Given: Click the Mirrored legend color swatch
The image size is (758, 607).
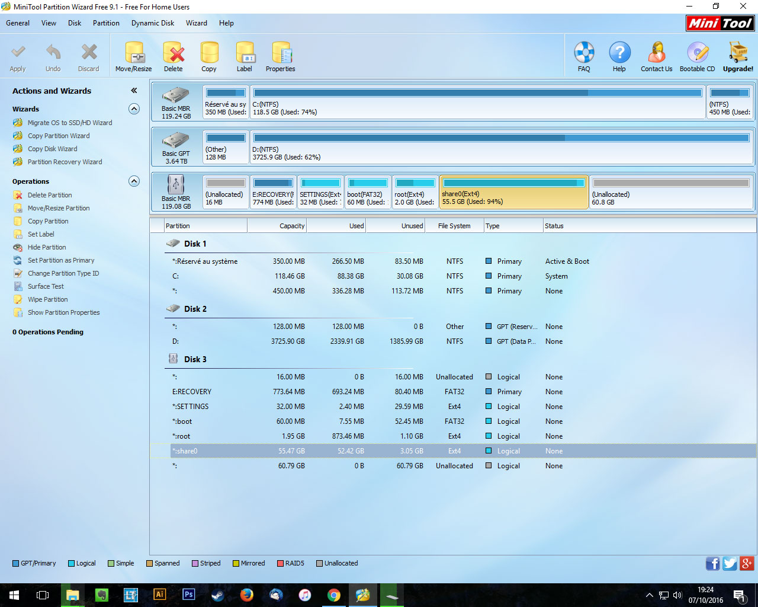Looking at the screenshot, I should click(236, 563).
